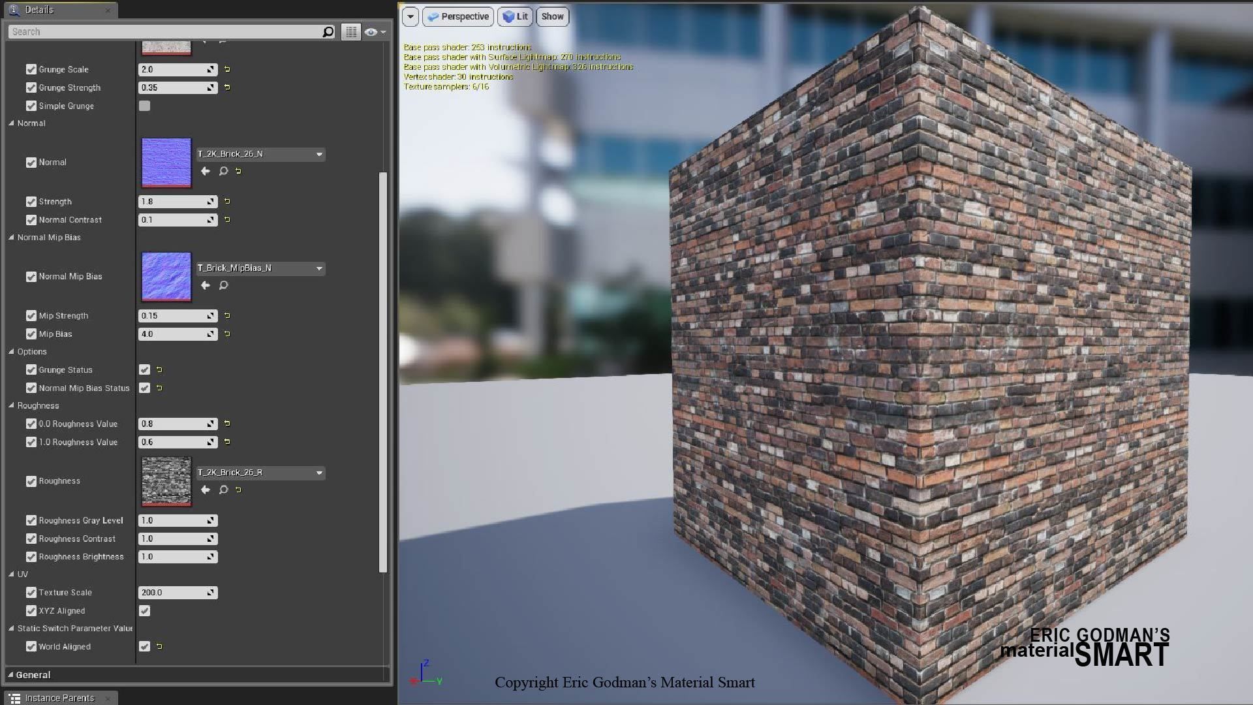
Task: Open the property matrix grid icon
Action: pyautogui.click(x=351, y=31)
